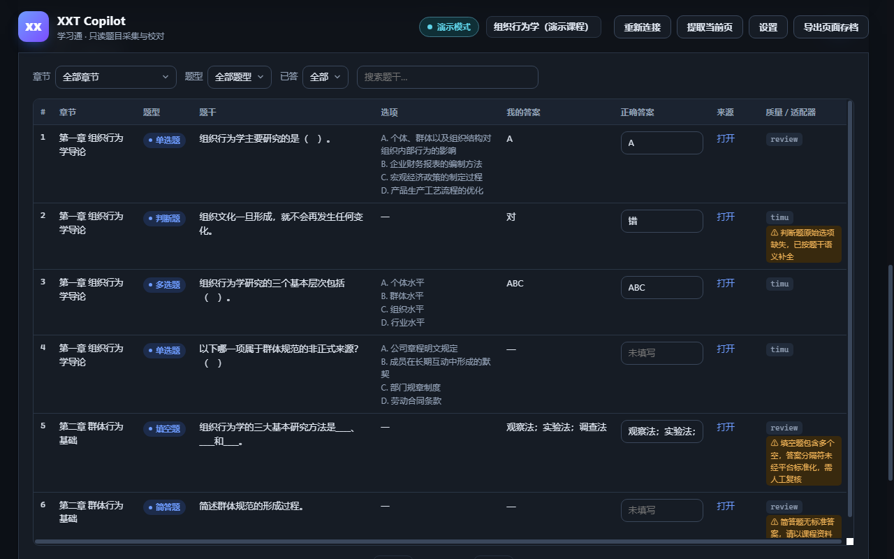This screenshot has height=559, width=894.
Task: Open source link 打开 for question 5
Action: tap(726, 427)
